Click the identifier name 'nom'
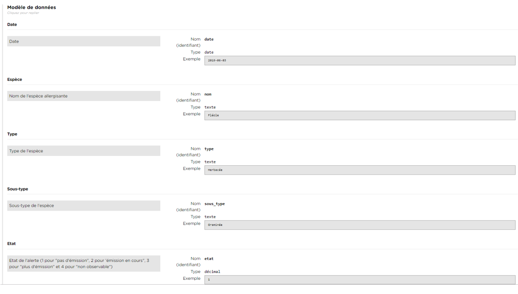This screenshot has height=294, width=518. [208, 94]
